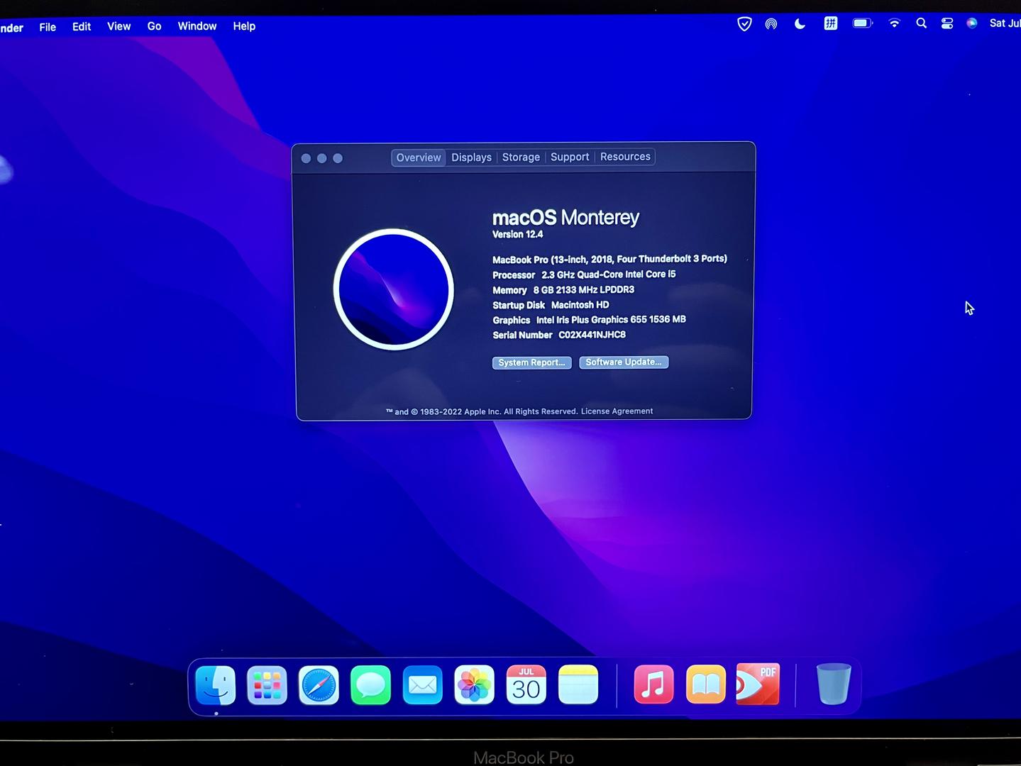Open the PDF app in the Dock
The height and width of the screenshot is (766, 1021).
[758, 684]
